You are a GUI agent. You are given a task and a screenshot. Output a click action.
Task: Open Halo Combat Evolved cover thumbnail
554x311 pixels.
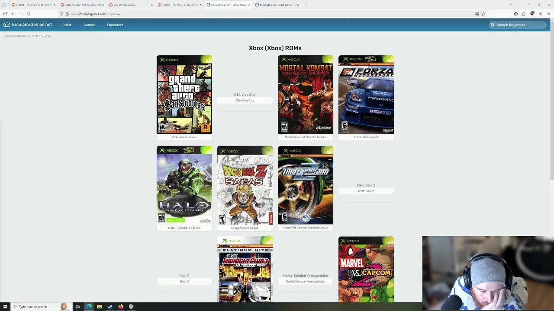pyautogui.click(x=184, y=185)
